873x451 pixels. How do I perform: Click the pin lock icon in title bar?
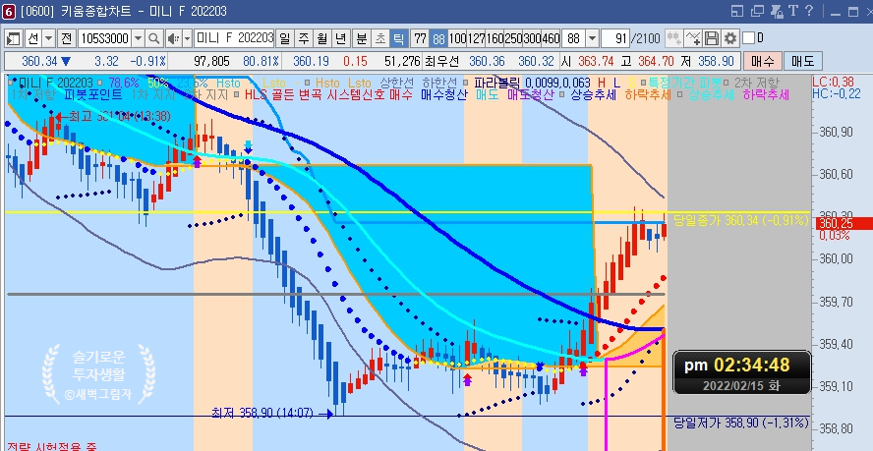coord(776,11)
